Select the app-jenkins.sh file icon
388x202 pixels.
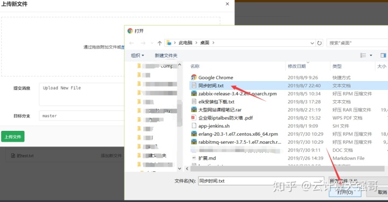point(194,126)
